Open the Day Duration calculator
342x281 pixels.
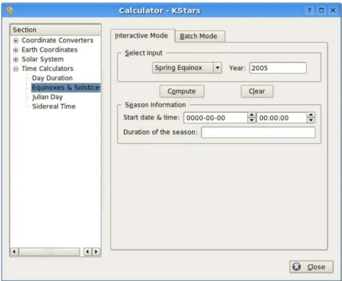point(52,78)
